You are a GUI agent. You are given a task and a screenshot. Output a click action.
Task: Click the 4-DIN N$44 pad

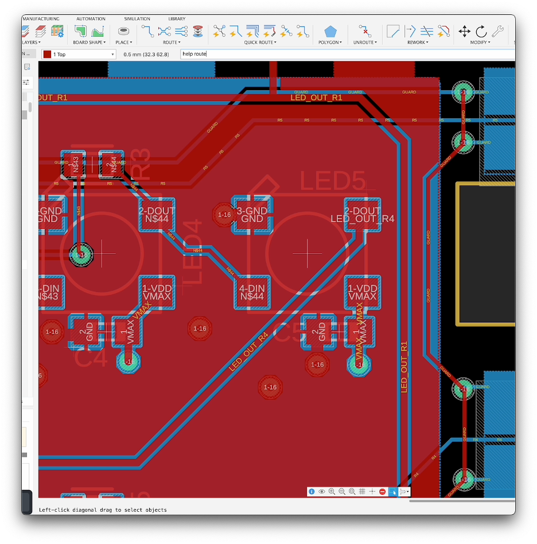point(252,293)
